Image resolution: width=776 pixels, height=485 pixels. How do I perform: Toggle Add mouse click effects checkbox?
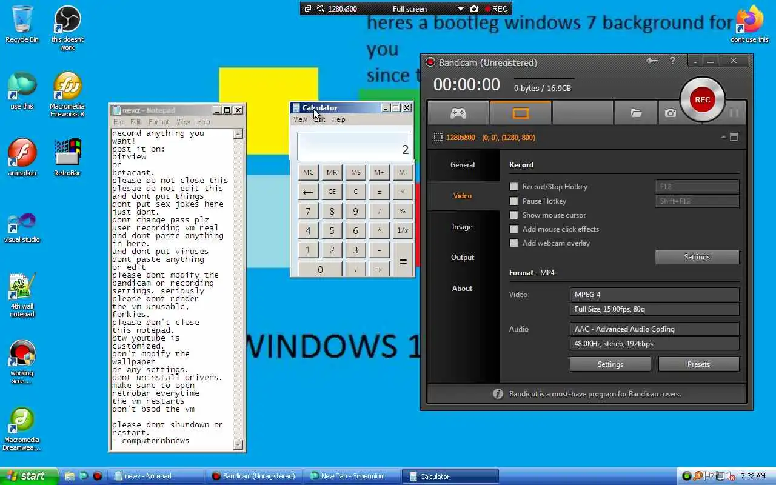point(514,229)
